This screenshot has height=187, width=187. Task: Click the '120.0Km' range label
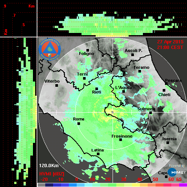click(49, 166)
